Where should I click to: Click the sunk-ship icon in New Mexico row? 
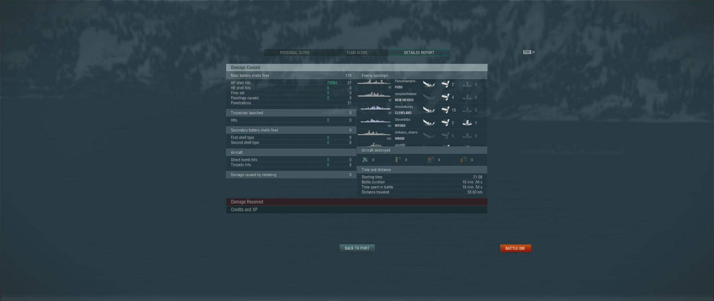click(x=429, y=97)
